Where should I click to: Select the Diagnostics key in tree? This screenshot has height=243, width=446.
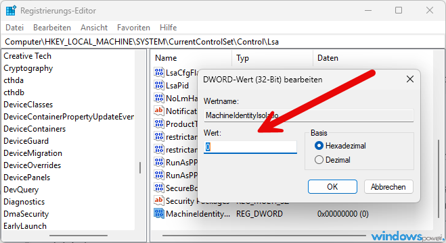[24, 202]
